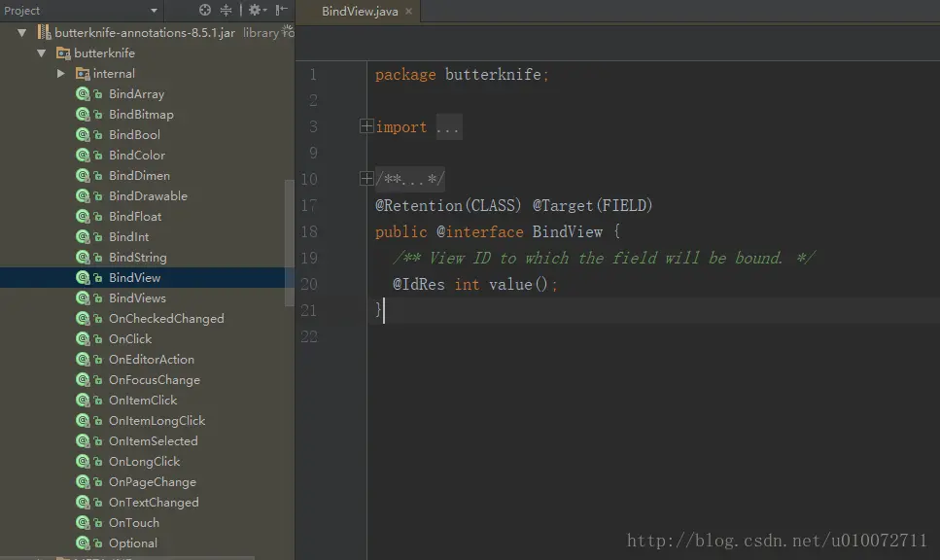Click the BindInt annotation icon

(83, 236)
